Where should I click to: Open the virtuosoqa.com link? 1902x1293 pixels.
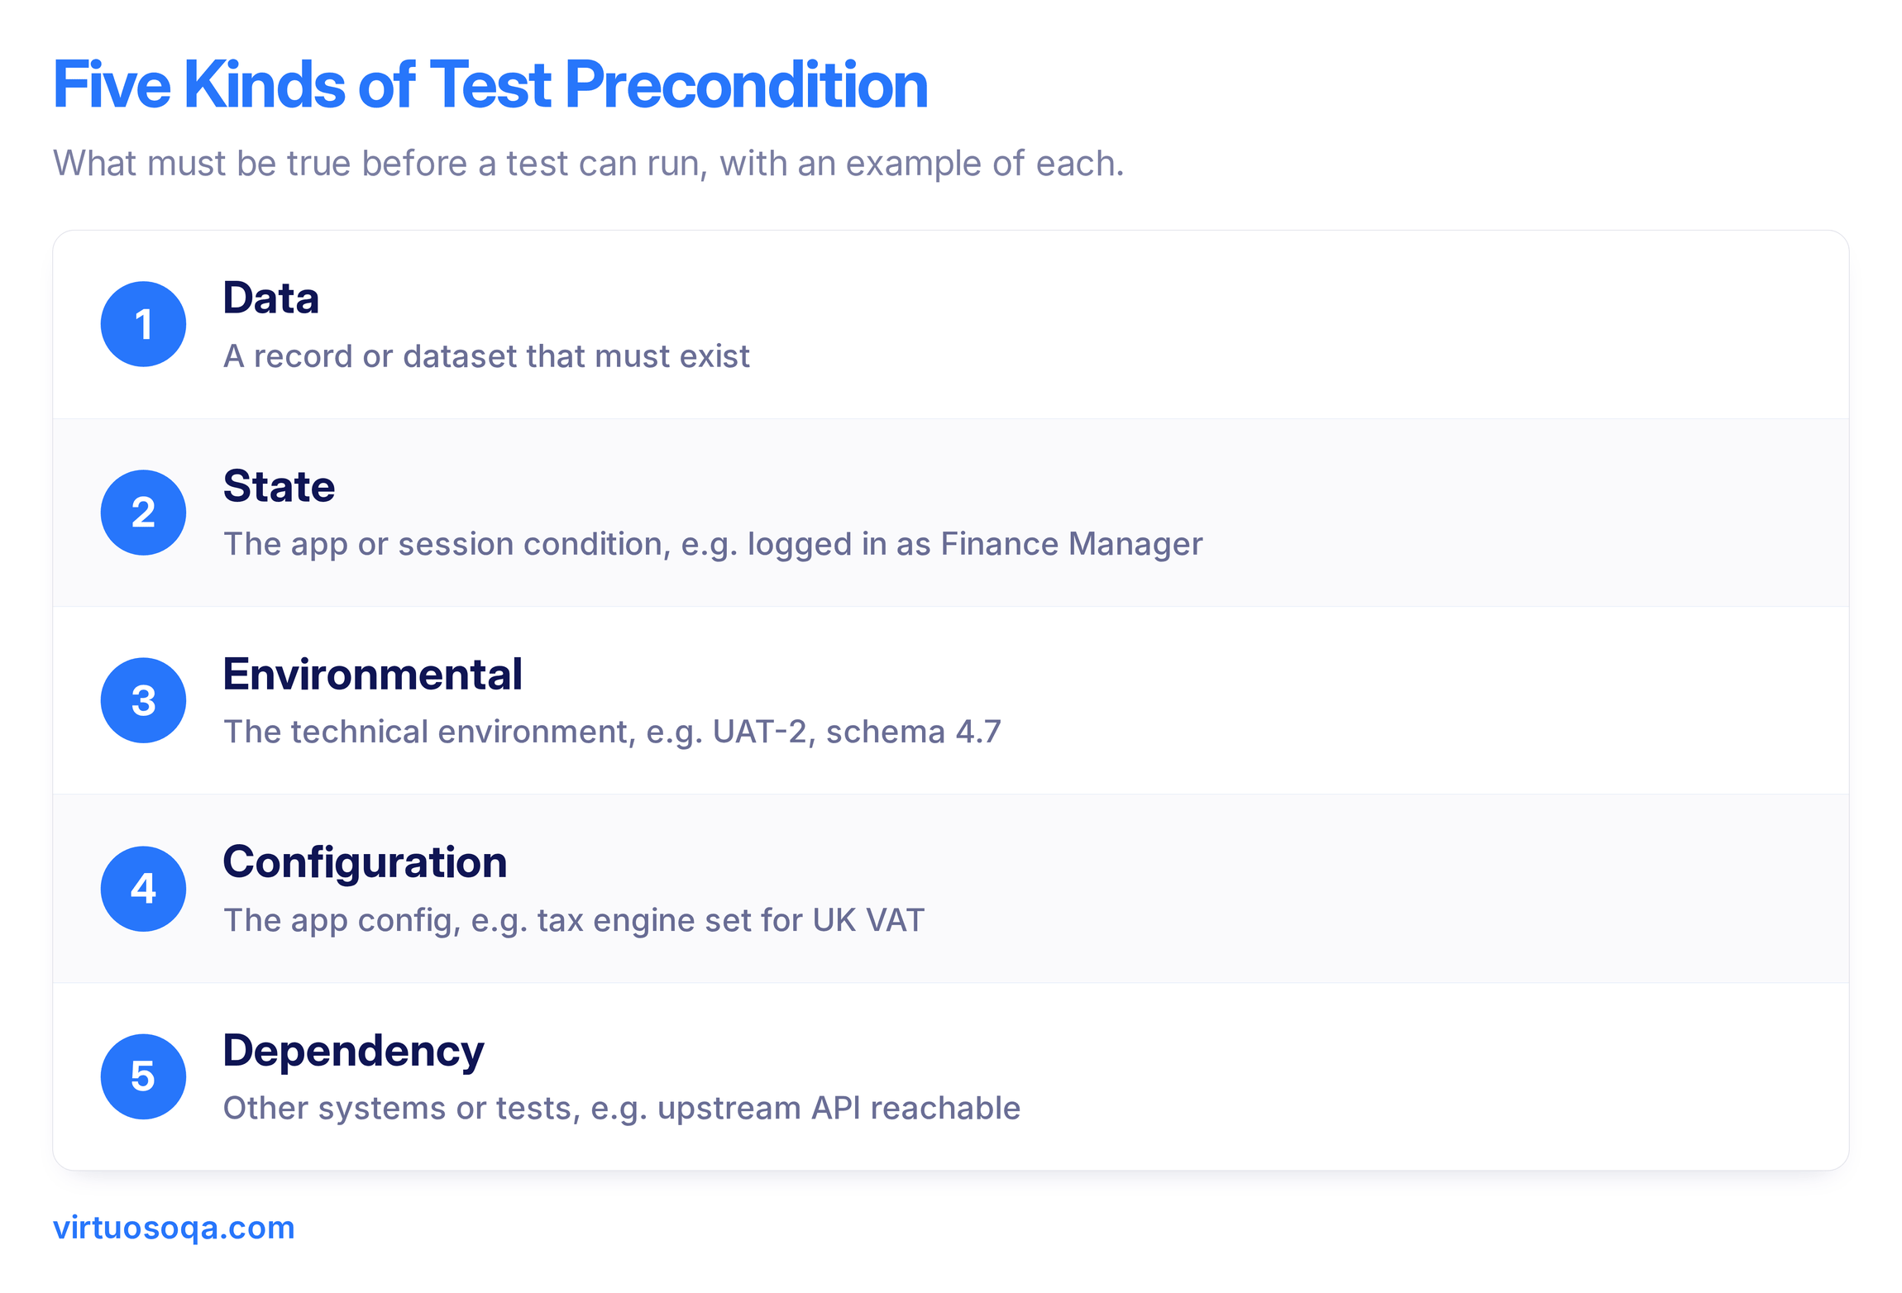pos(174,1228)
